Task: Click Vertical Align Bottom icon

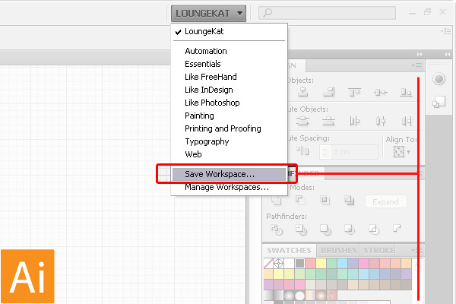Action: (406, 92)
